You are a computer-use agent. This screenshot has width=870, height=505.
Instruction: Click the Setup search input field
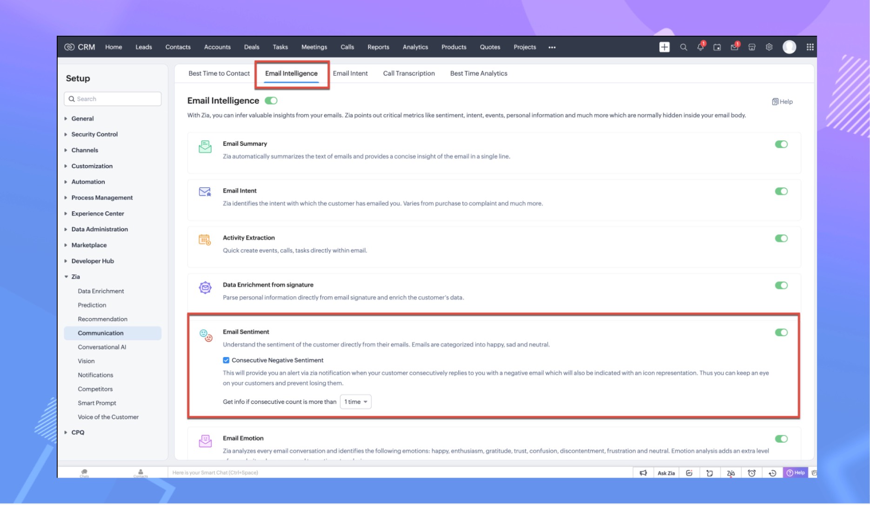[113, 99]
